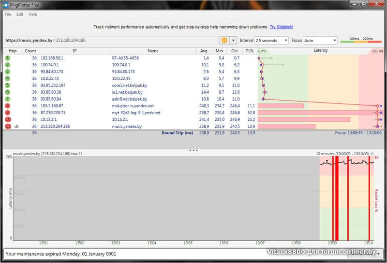The width and height of the screenshot is (387, 263).
Task: Expand the timeline graph 10 minutes chevron
Action: (372, 153)
